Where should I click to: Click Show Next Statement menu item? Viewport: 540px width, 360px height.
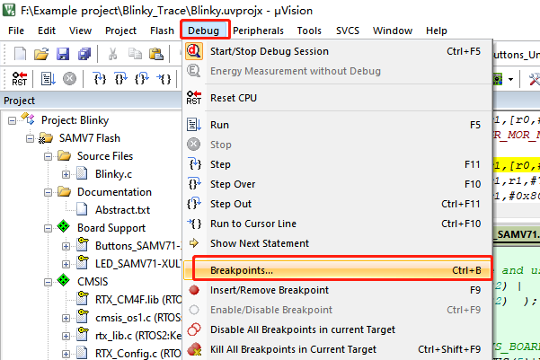259,243
